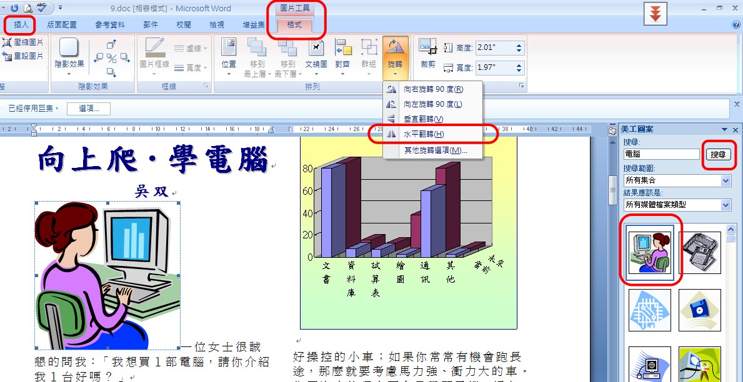Switch to the 插入 ribbon tab
This screenshot has height=382, width=743.
pyautogui.click(x=19, y=25)
